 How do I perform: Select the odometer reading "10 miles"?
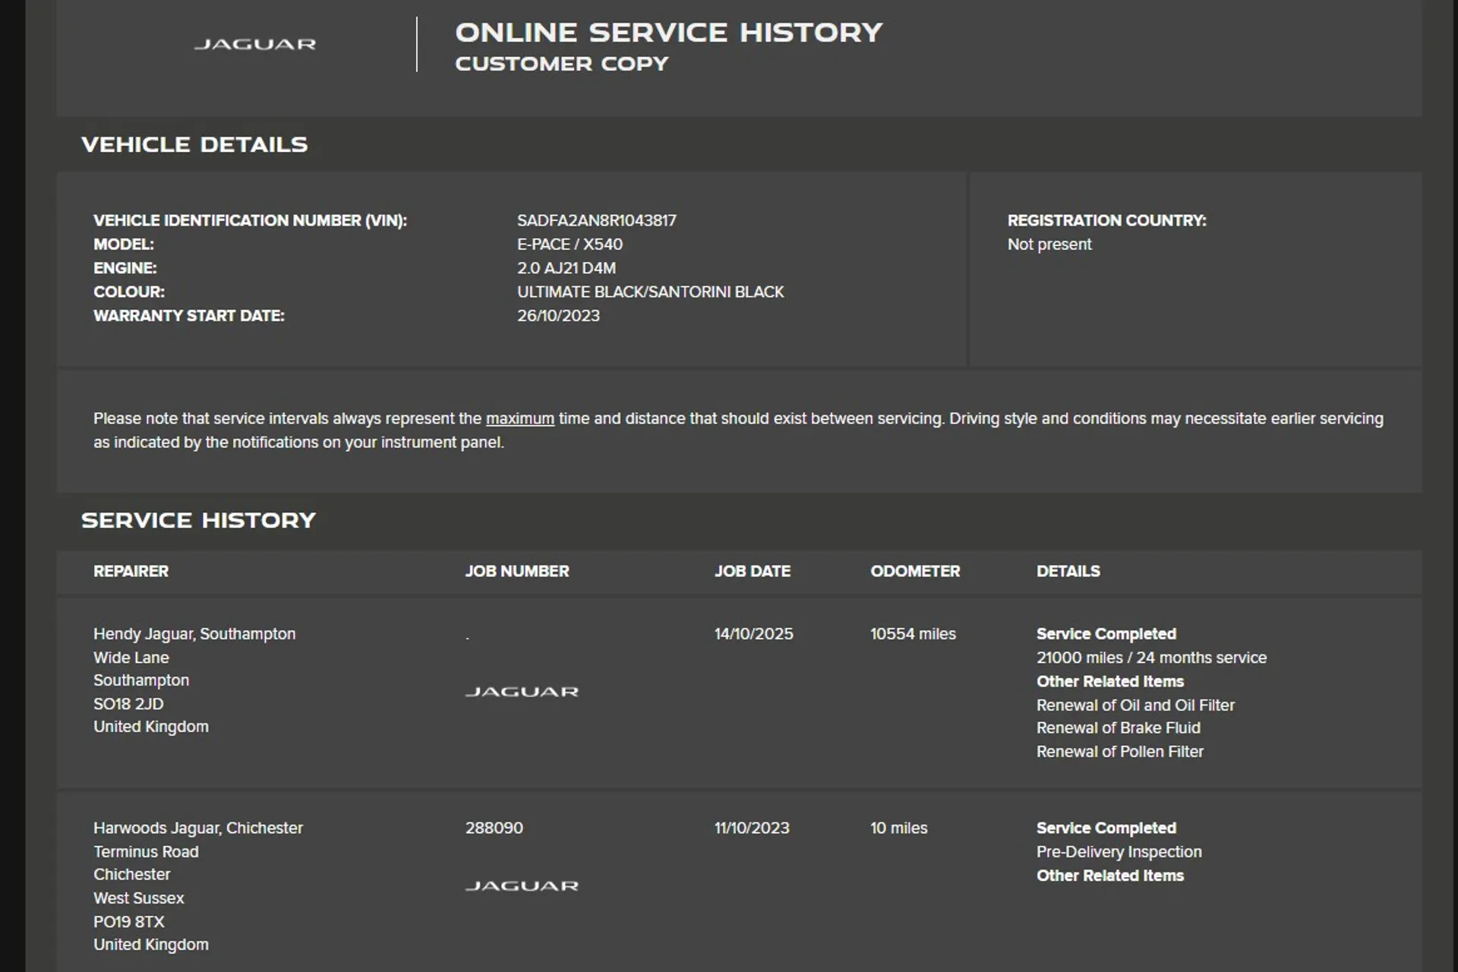(x=899, y=828)
